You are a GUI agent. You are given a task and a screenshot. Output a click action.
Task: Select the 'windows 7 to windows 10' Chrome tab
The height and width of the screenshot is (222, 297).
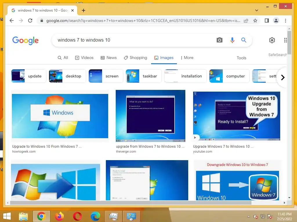tap(42, 10)
